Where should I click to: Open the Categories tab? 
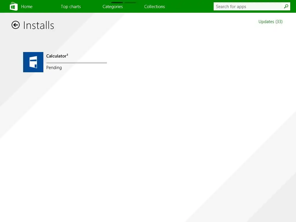point(113,7)
